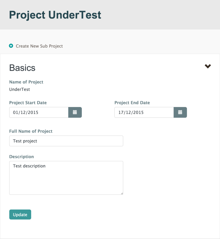Click inside the Full Name of Project field
Screen dimensions: 220x239
pyautogui.click(x=66, y=141)
